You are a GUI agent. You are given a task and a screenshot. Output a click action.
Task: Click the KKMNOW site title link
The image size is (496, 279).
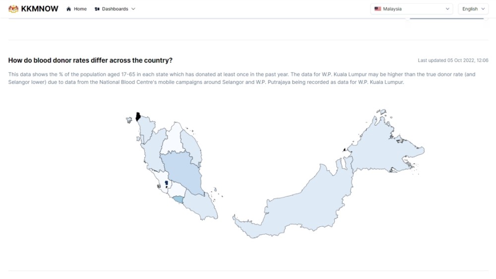pyautogui.click(x=40, y=9)
